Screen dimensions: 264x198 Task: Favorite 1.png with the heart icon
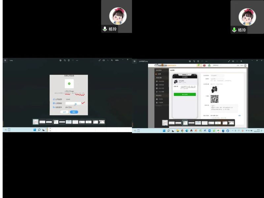click(x=73, y=60)
